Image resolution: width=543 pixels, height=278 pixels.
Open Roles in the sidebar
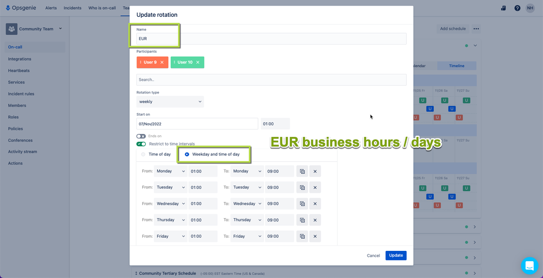[x=13, y=117]
